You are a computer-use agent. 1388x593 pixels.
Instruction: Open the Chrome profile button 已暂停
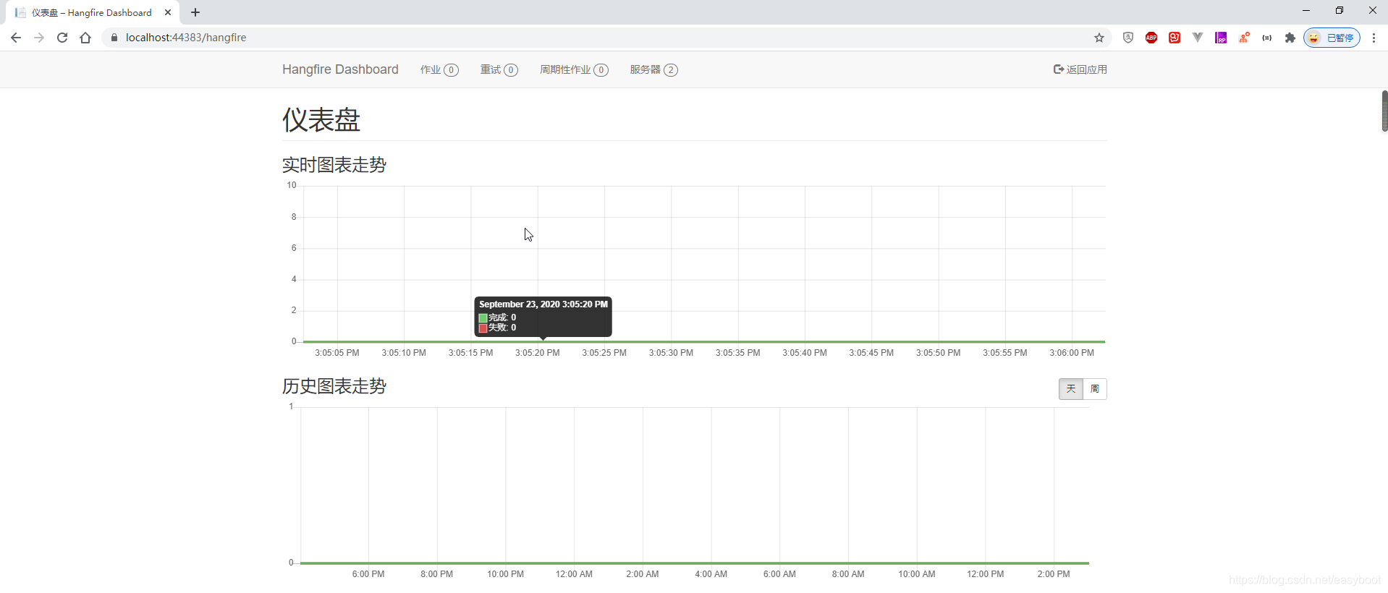coord(1332,38)
